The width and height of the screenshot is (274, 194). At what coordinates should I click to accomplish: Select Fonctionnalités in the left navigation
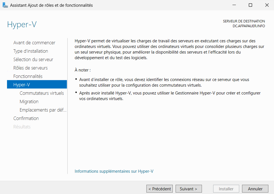28,76
